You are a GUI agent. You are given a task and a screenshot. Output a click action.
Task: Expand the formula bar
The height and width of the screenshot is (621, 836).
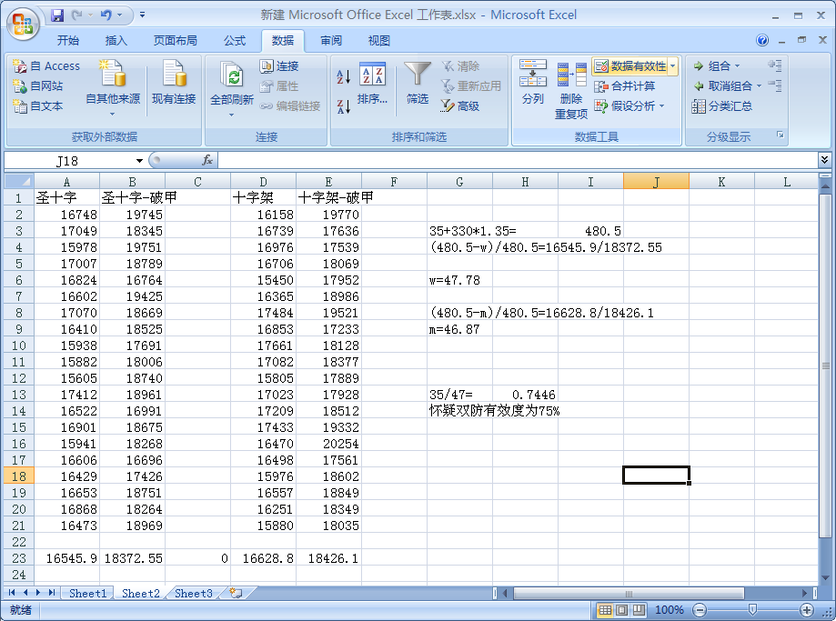824,159
